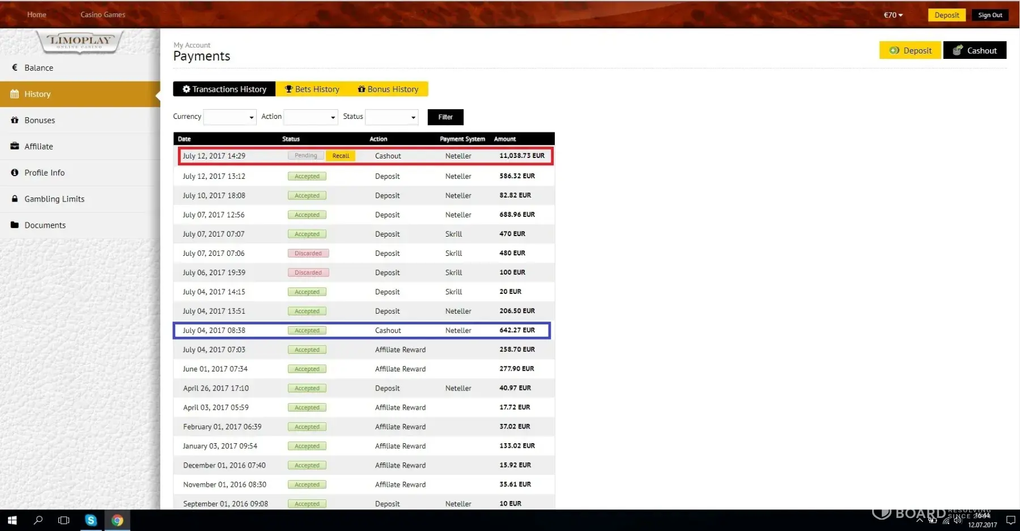The width and height of the screenshot is (1020, 531).
Task: Expand the Currency filter dropdown
Action: point(229,117)
